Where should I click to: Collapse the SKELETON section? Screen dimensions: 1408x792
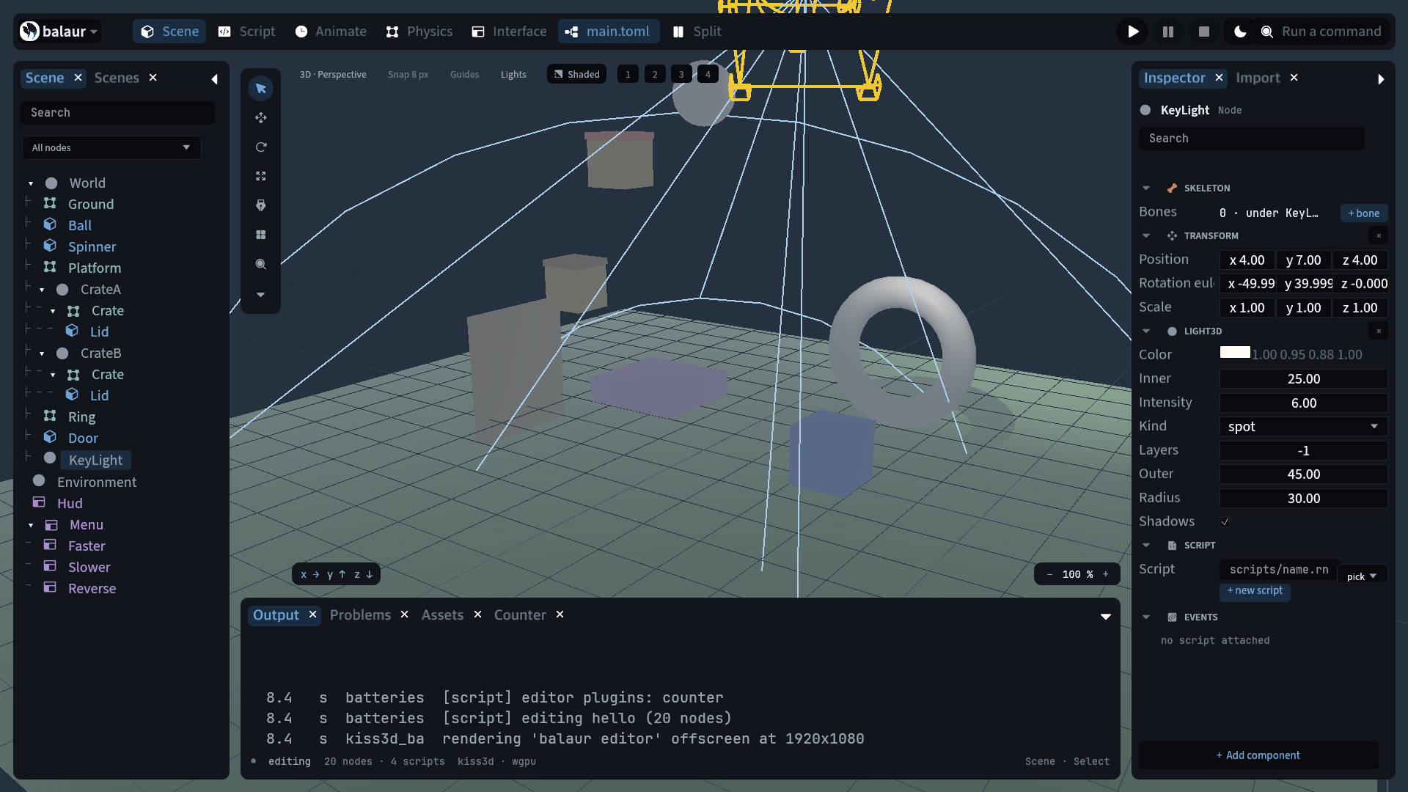pos(1146,188)
